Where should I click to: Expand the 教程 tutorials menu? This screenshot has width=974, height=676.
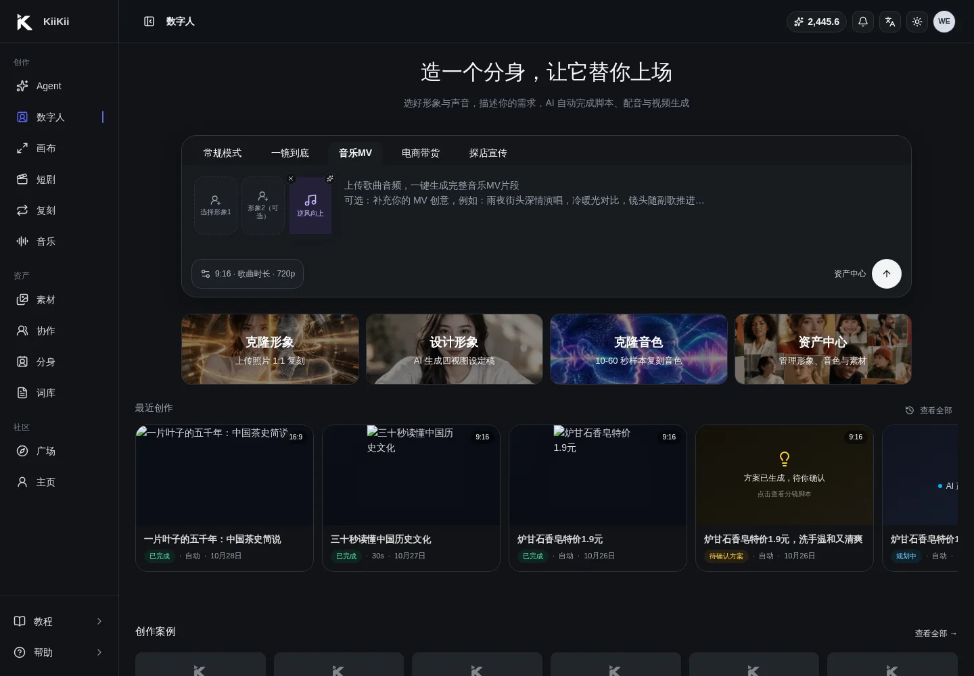[x=60, y=621]
